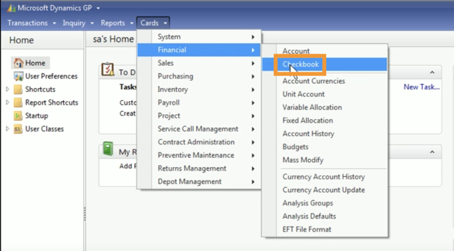Choose Account History menu entry

(x=324, y=133)
